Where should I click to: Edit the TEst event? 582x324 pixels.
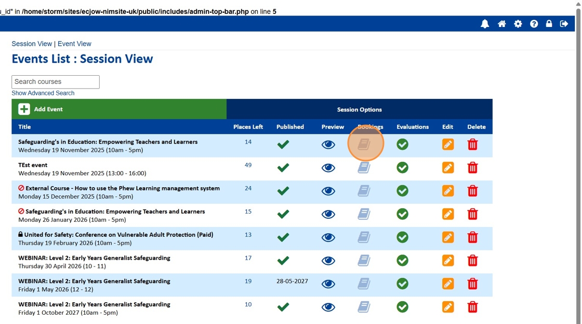(x=448, y=168)
